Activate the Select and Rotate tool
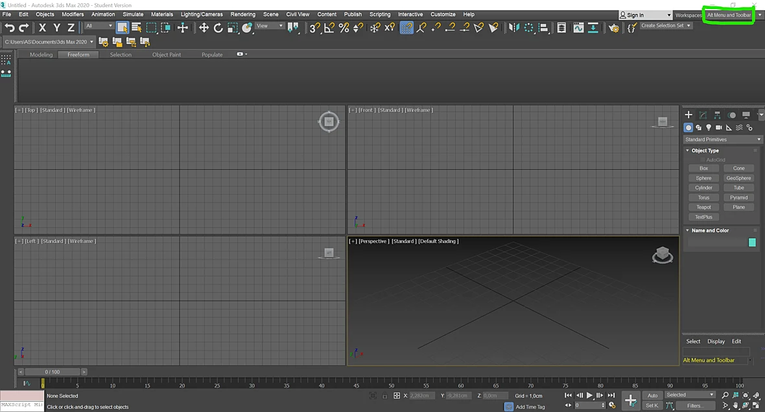 [x=218, y=28]
